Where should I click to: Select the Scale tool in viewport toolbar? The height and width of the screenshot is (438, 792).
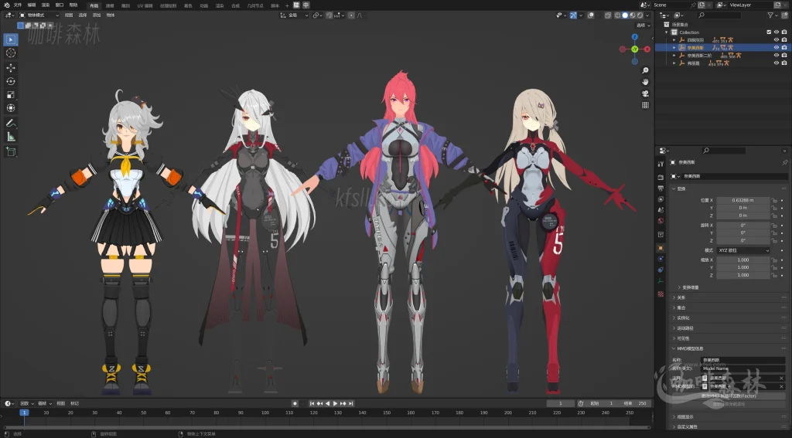tap(10, 94)
